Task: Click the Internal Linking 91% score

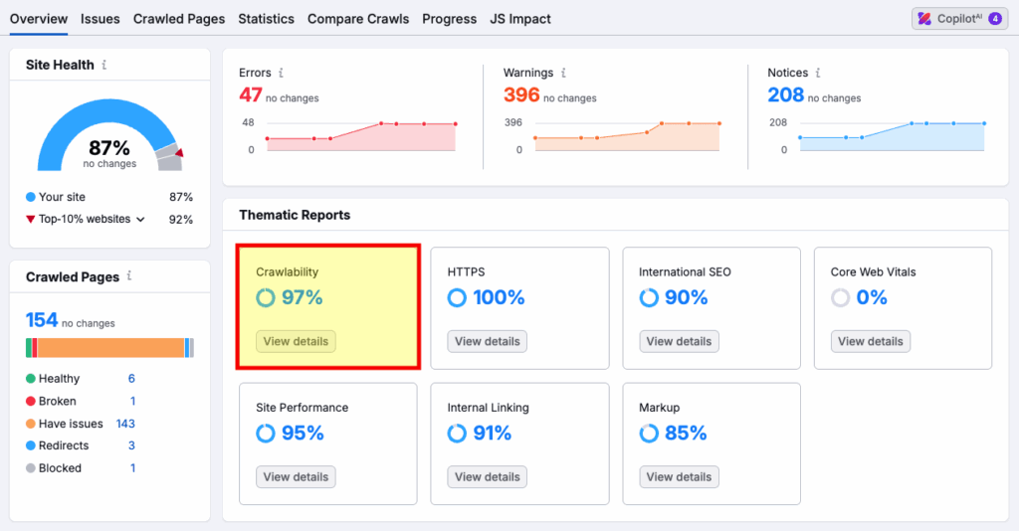Action: click(x=492, y=433)
